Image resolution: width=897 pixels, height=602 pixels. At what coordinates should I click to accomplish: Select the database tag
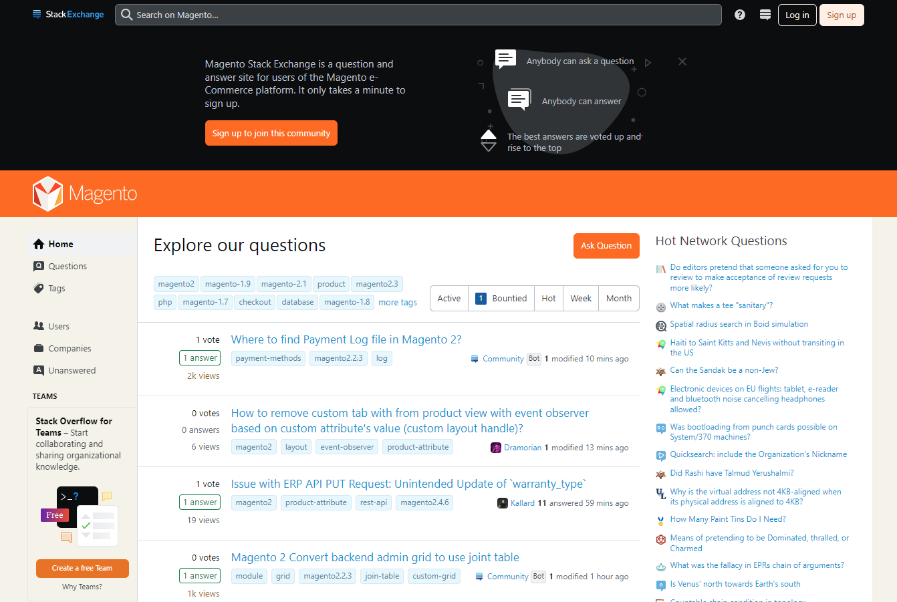tap(298, 302)
